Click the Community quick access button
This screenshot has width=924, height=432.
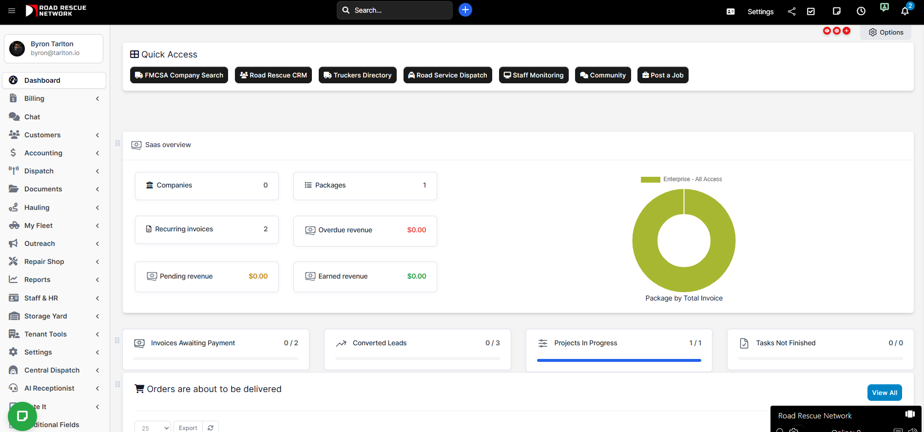(x=603, y=75)
